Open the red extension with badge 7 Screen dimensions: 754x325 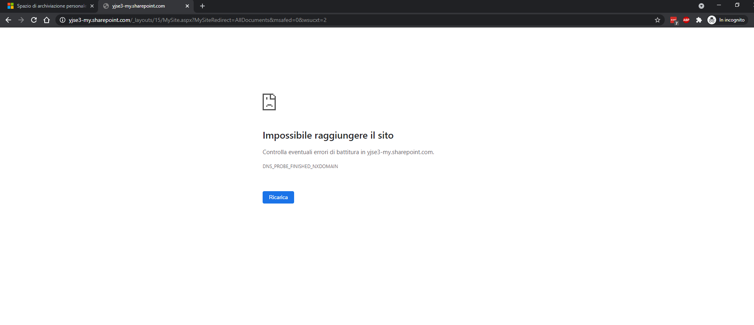pyautogui.click(x=673, y=20)
